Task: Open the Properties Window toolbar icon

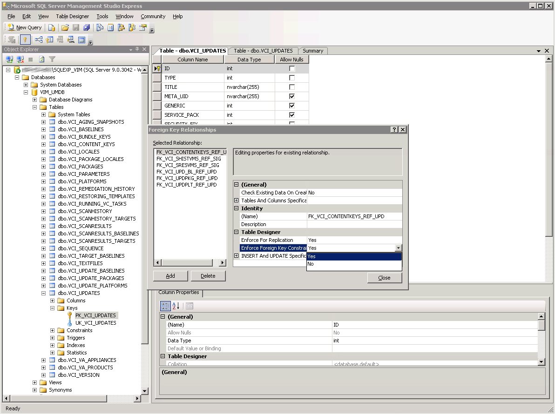Action: tap(142, 27)
